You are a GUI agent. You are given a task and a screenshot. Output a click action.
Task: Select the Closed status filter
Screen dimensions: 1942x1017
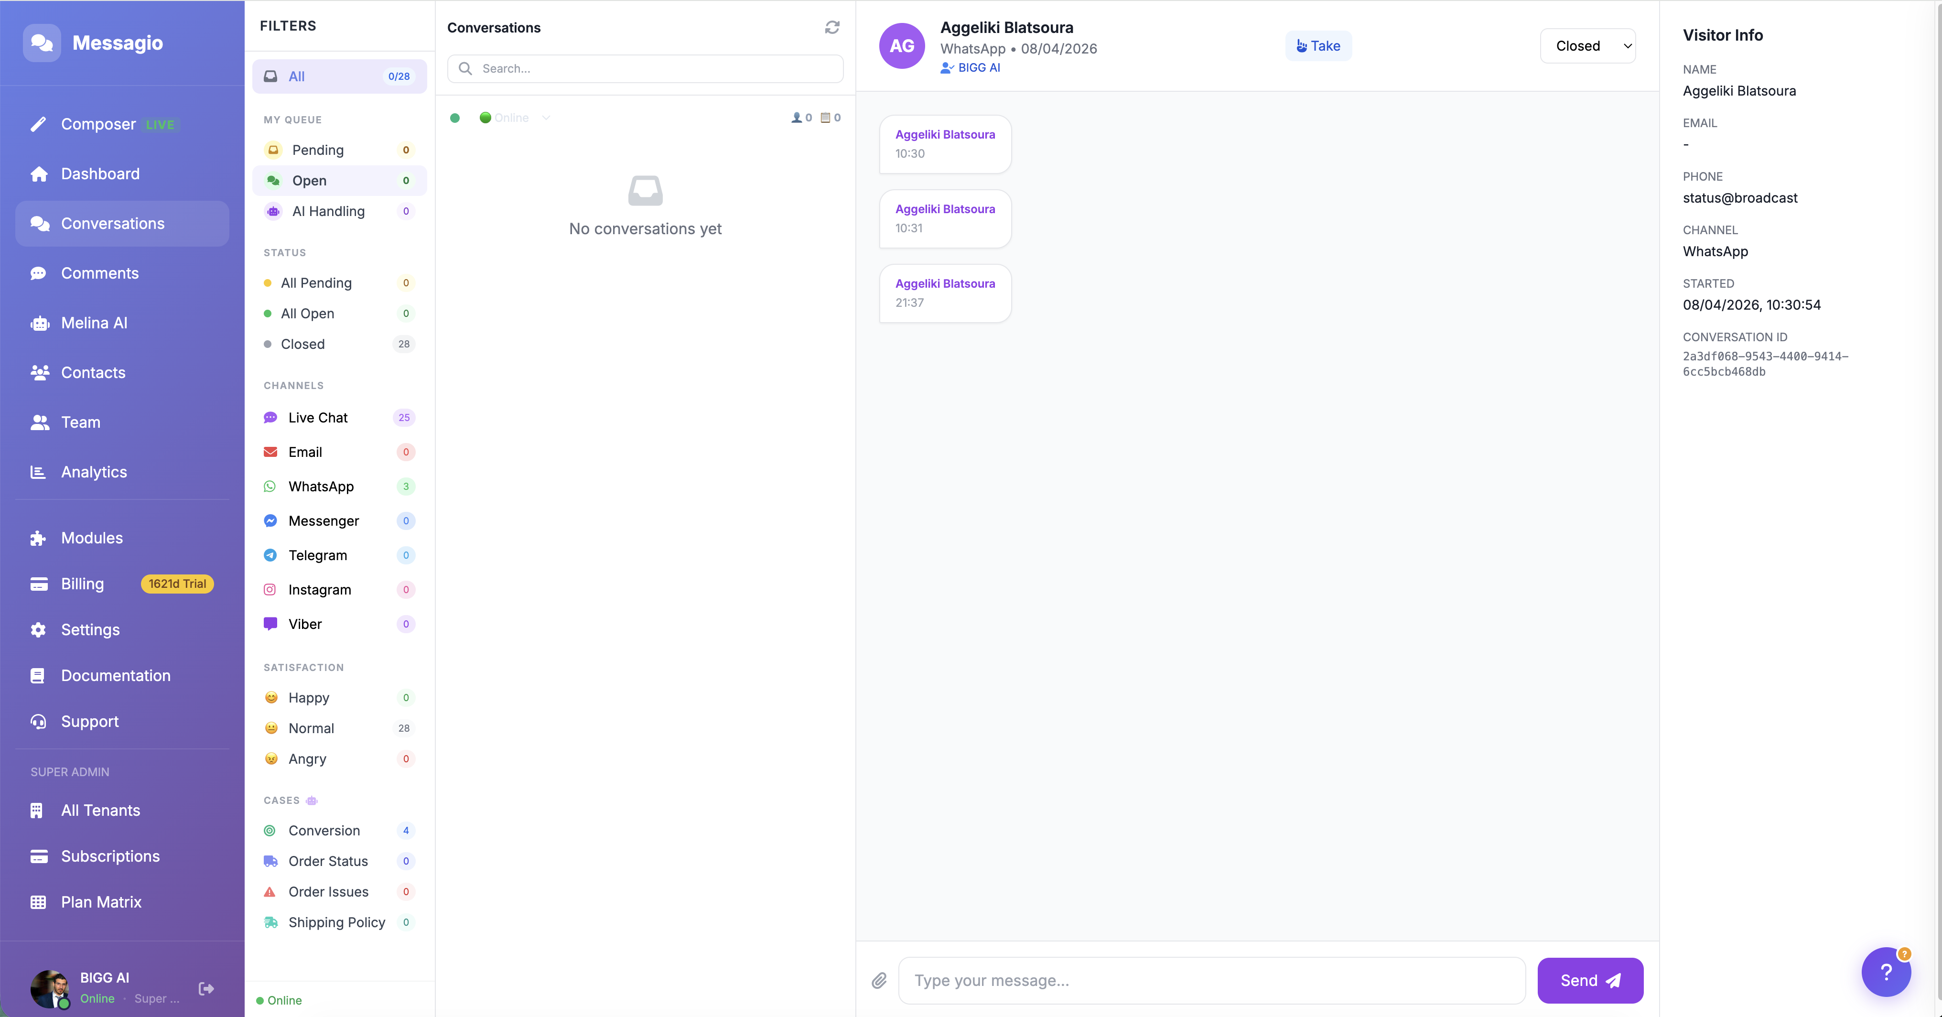point(303,344)
